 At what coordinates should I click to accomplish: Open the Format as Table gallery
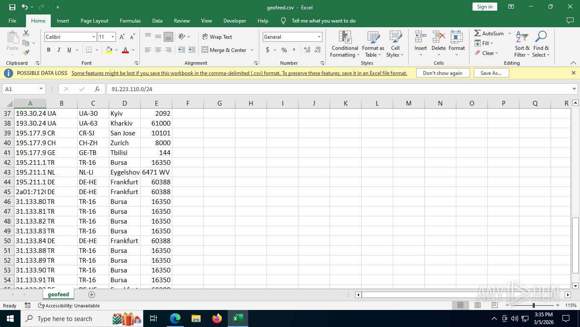coord(373,44)
